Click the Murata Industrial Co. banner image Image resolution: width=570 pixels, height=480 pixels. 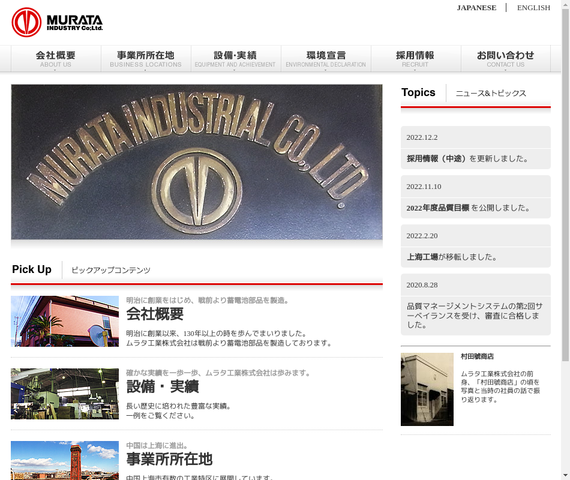[x=197, y=162]
